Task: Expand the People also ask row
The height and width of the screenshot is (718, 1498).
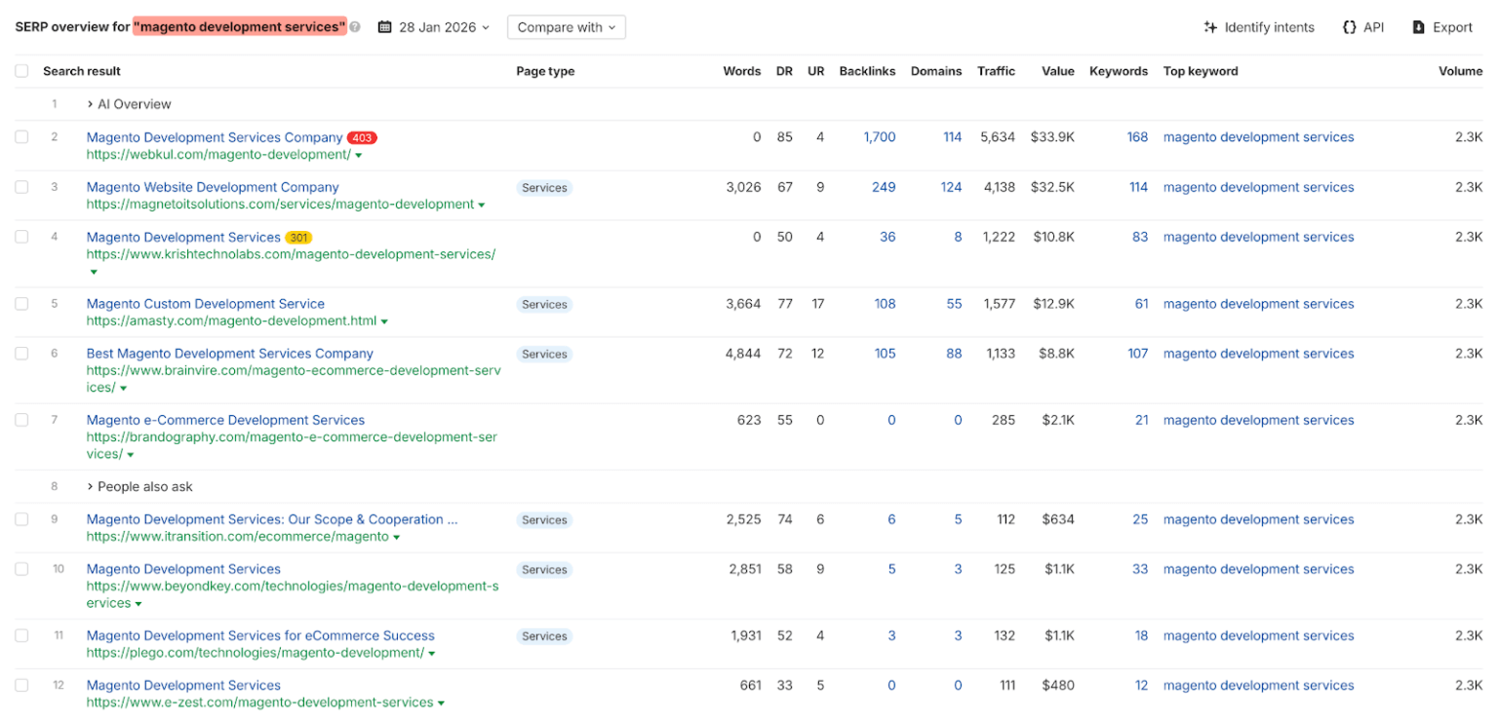Action: click(139, 486)
